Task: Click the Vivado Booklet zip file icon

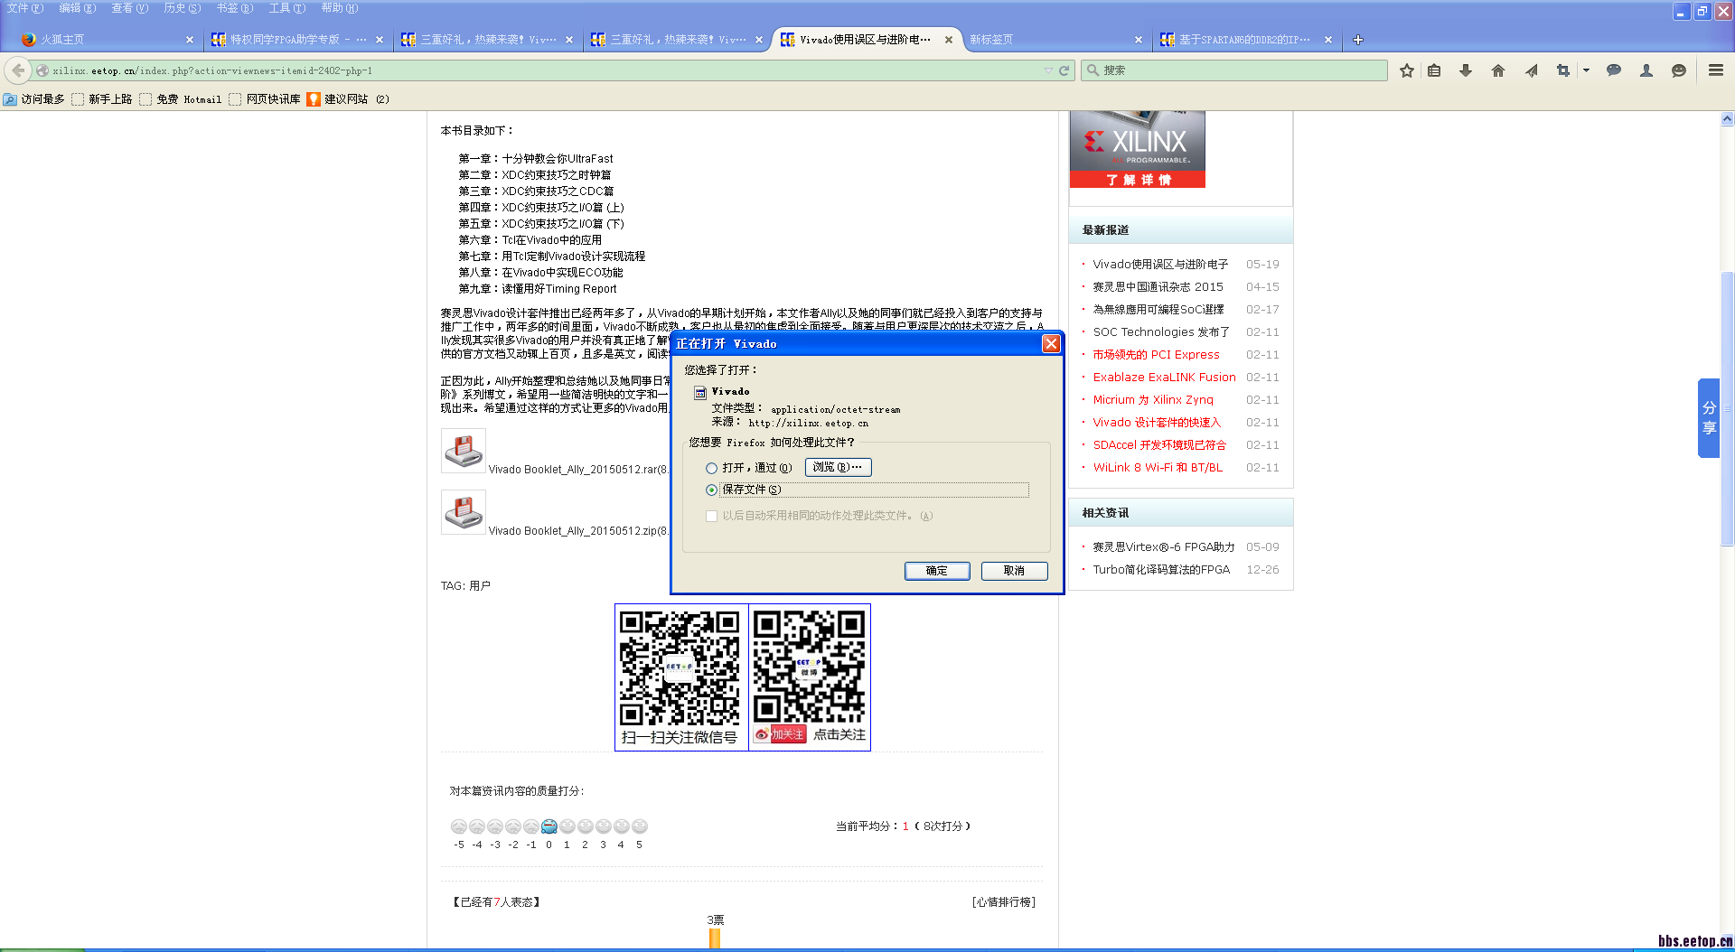Action: (464, 512)
